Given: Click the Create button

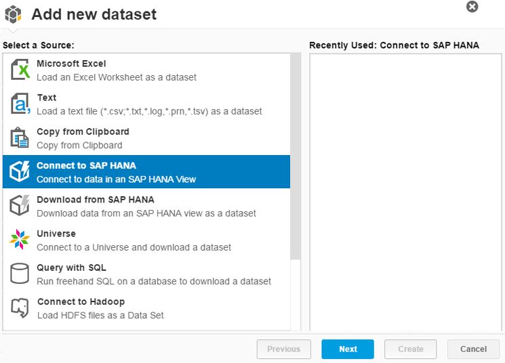Looking at the screenshot, I should [x=410, y=349].
